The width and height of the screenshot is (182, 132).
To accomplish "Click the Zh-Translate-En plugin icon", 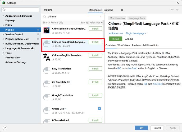I will click(47, 84).
